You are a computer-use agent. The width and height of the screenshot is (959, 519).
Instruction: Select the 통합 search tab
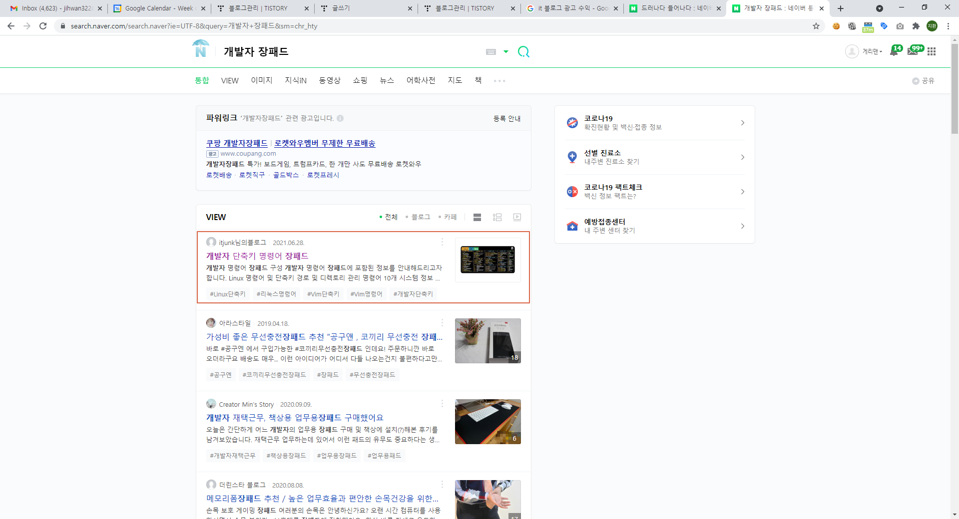(202, 80)
